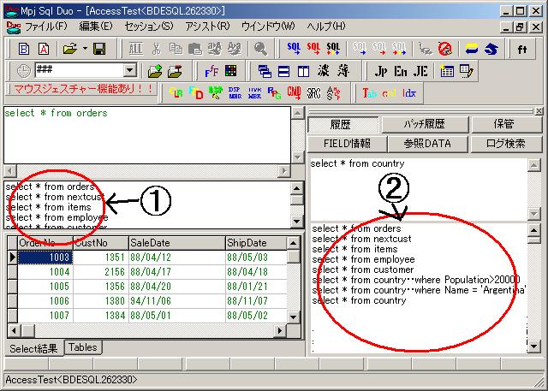Open the color grid palette icon
The width and height of the screenshot is (548, 391).
pyautogui.click(x=230, y=71)
